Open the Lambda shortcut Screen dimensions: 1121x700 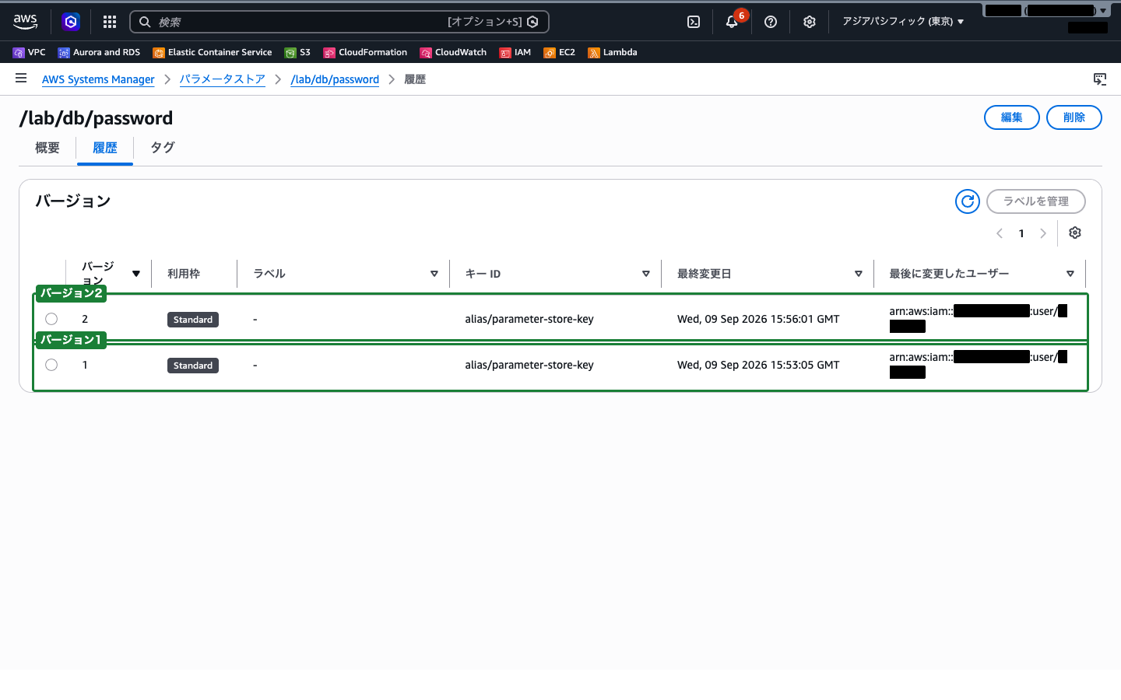[613, 52]
